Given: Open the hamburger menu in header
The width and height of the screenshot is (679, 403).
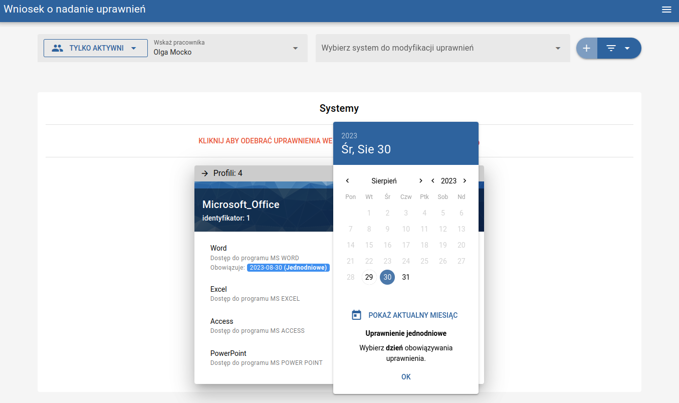Looking at the screenshot, I should pyautogui.click(x=666, y=10).
